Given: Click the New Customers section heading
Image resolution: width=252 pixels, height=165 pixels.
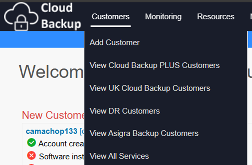Looking at the screenshot, I should point(53,115).
